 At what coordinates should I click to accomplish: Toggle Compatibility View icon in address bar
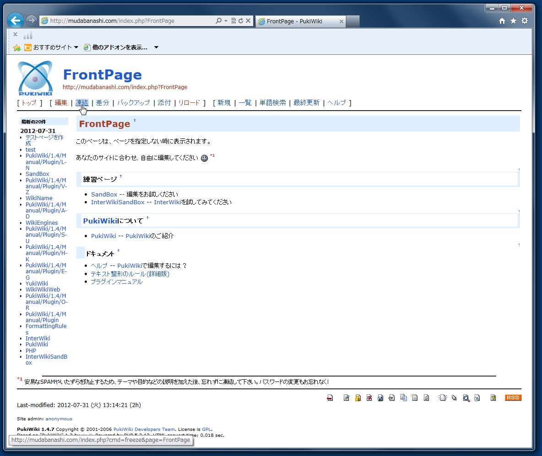pos(233,21)
